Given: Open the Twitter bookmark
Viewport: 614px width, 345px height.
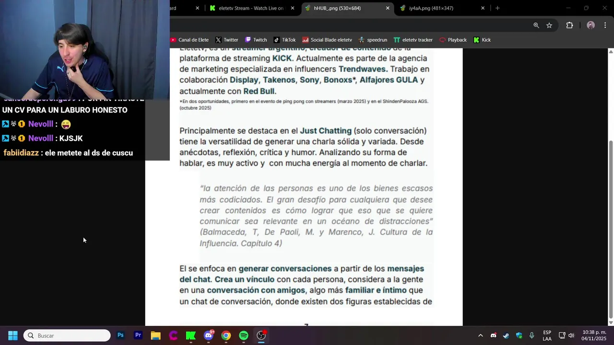Looking at the screenshot, I should pyautogui.click(x=226, y=40).
